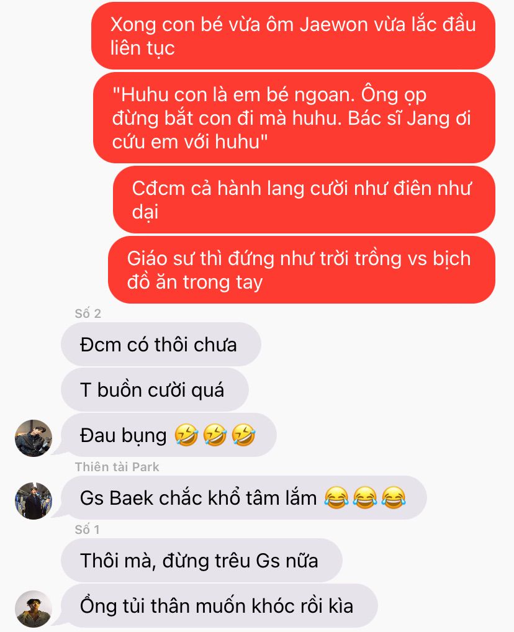Open avatar next to "Đau bụng" message

(x=34, y=438)
